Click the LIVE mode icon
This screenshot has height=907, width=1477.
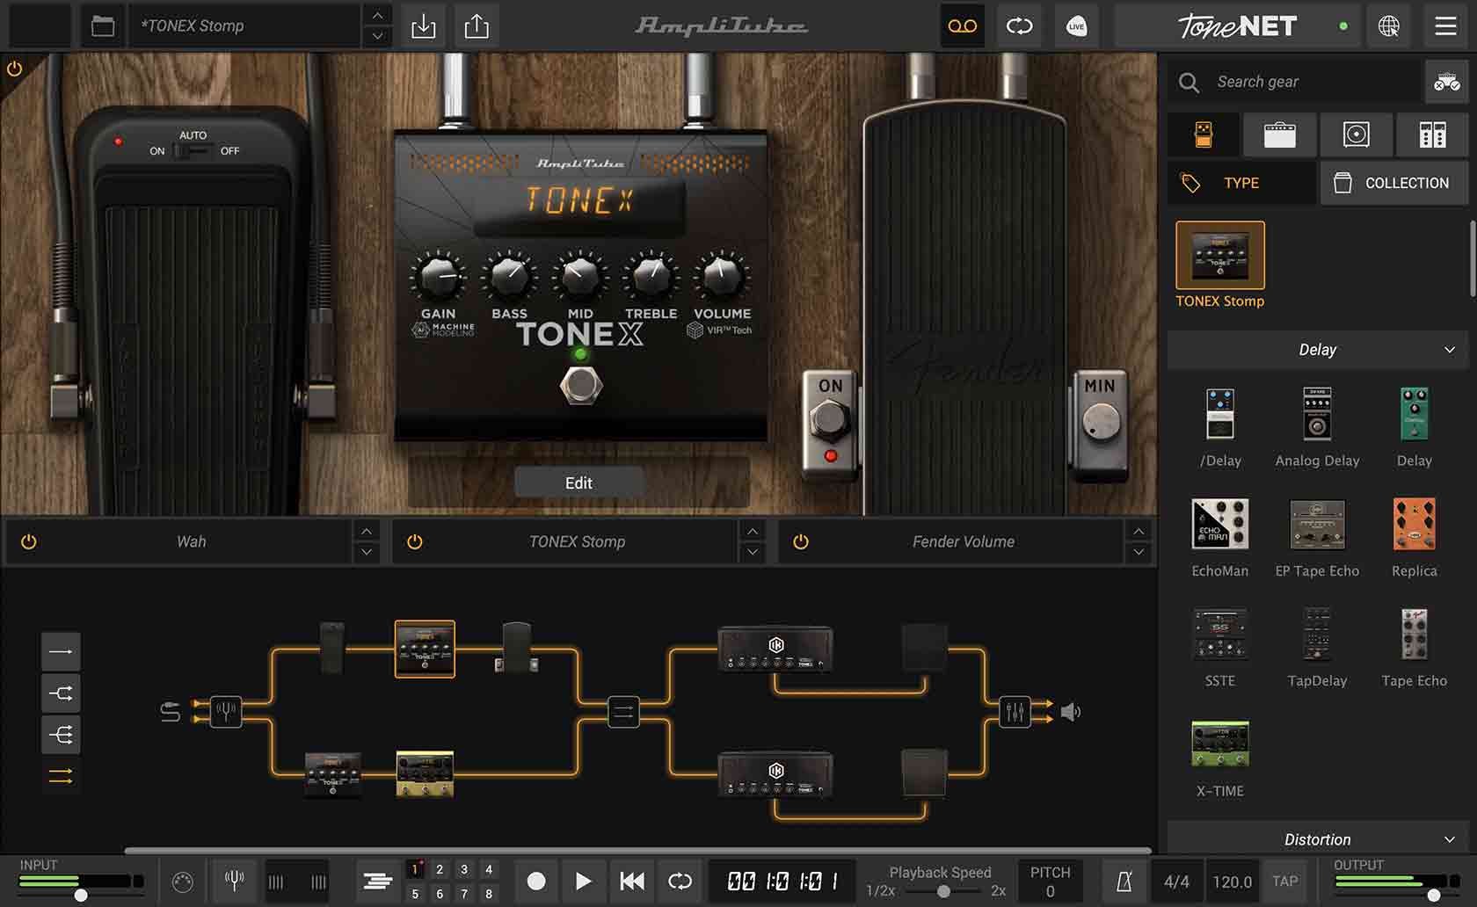[x=1076, y=26]
